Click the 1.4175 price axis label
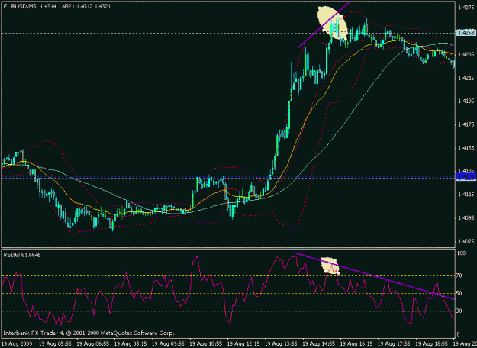Viewport: 477px width, 348px height. click(x=466, y=124)
